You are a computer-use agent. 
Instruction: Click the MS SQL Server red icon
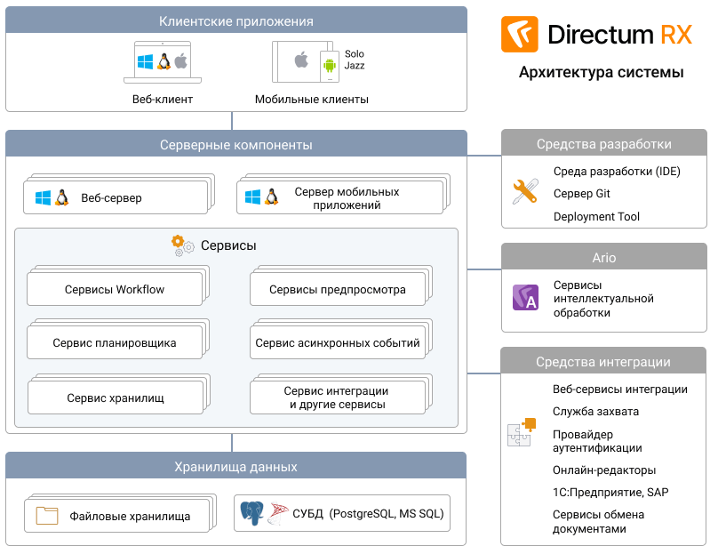pos(278,513)
